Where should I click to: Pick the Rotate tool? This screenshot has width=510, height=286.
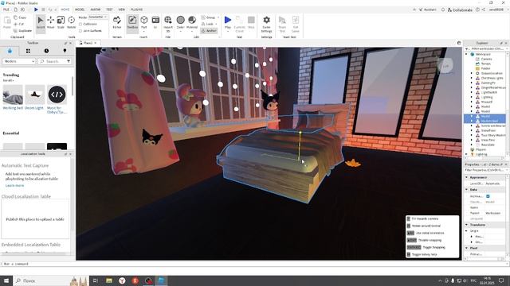click(71, 22)
